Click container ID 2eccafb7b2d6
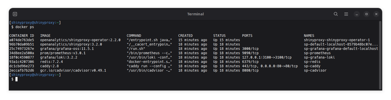The width and height of the screenshot is (391, 100). point(22,70)
